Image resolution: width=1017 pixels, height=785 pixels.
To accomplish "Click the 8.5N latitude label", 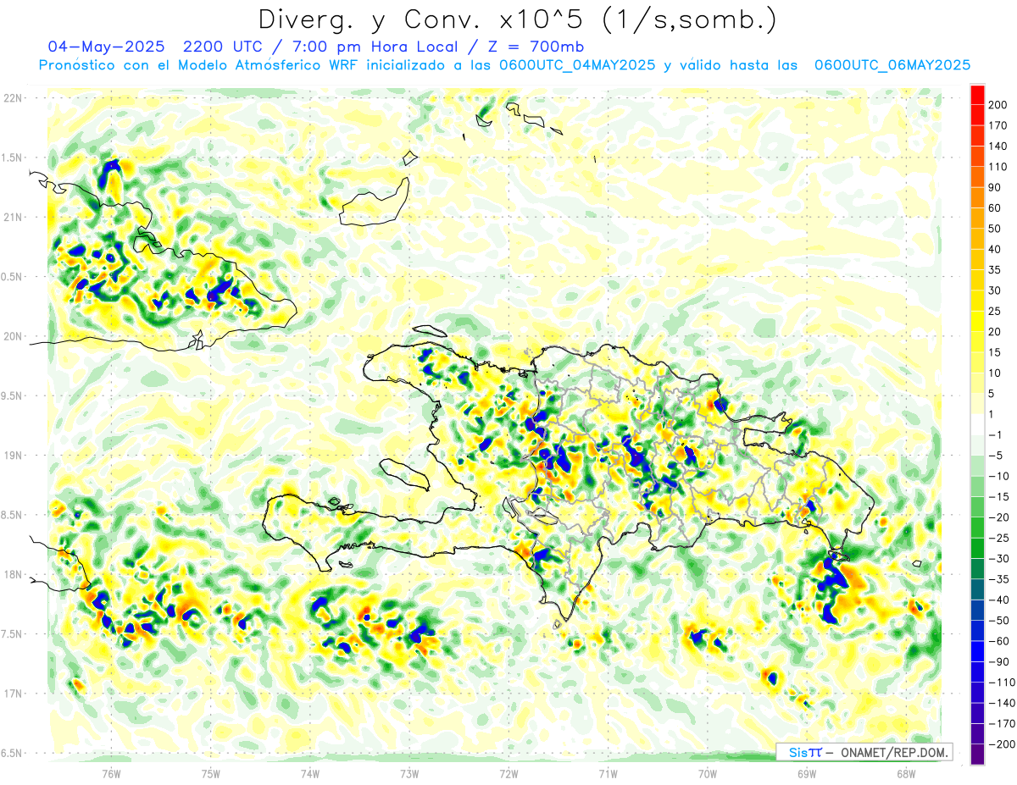I will pos(12,515).
